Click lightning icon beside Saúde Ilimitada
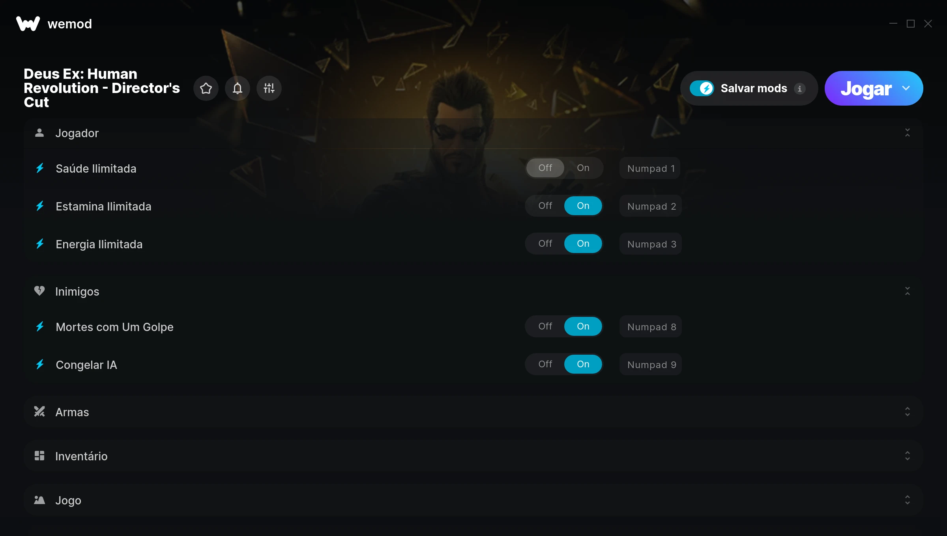Screen dimensions: 947x536 point(40,168)
